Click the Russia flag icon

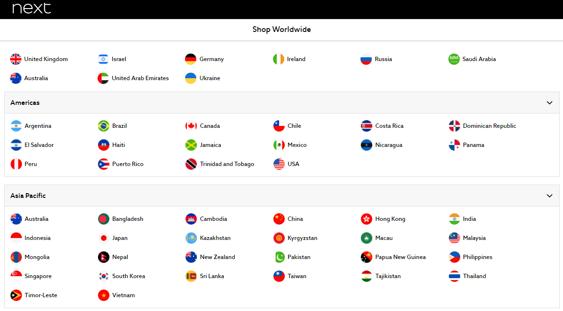[x=366, y=59]
